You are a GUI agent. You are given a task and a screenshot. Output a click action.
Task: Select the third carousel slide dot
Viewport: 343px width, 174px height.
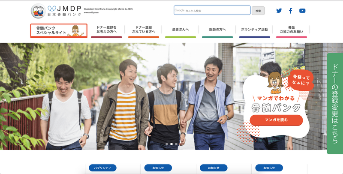[176, 144]
